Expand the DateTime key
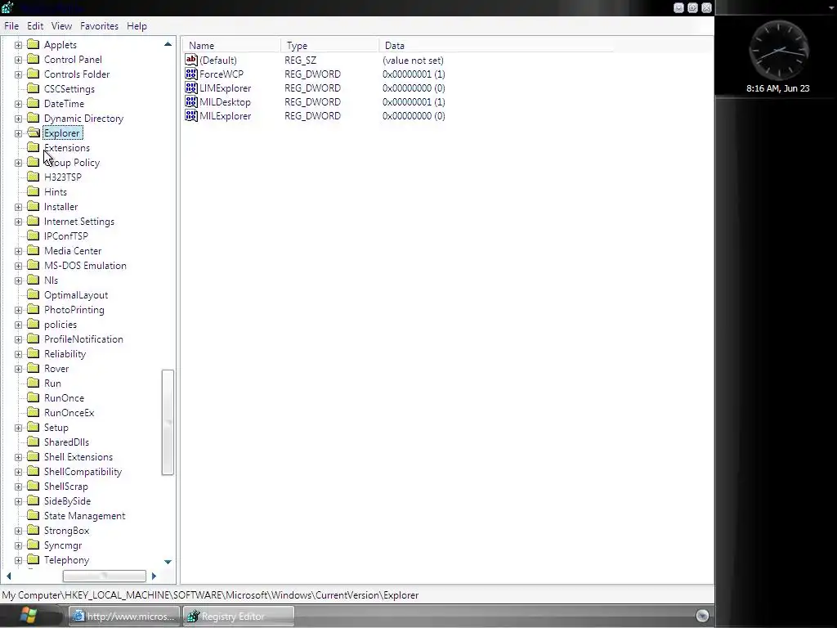837x628 pixels. (x=18, y=104)
